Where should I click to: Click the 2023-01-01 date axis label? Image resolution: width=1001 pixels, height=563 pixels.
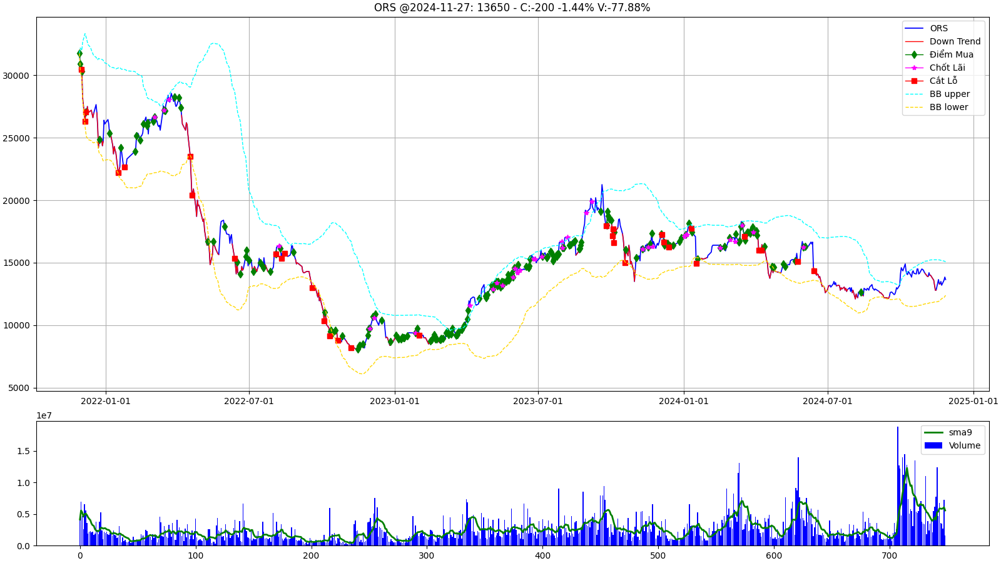[395, 401]
